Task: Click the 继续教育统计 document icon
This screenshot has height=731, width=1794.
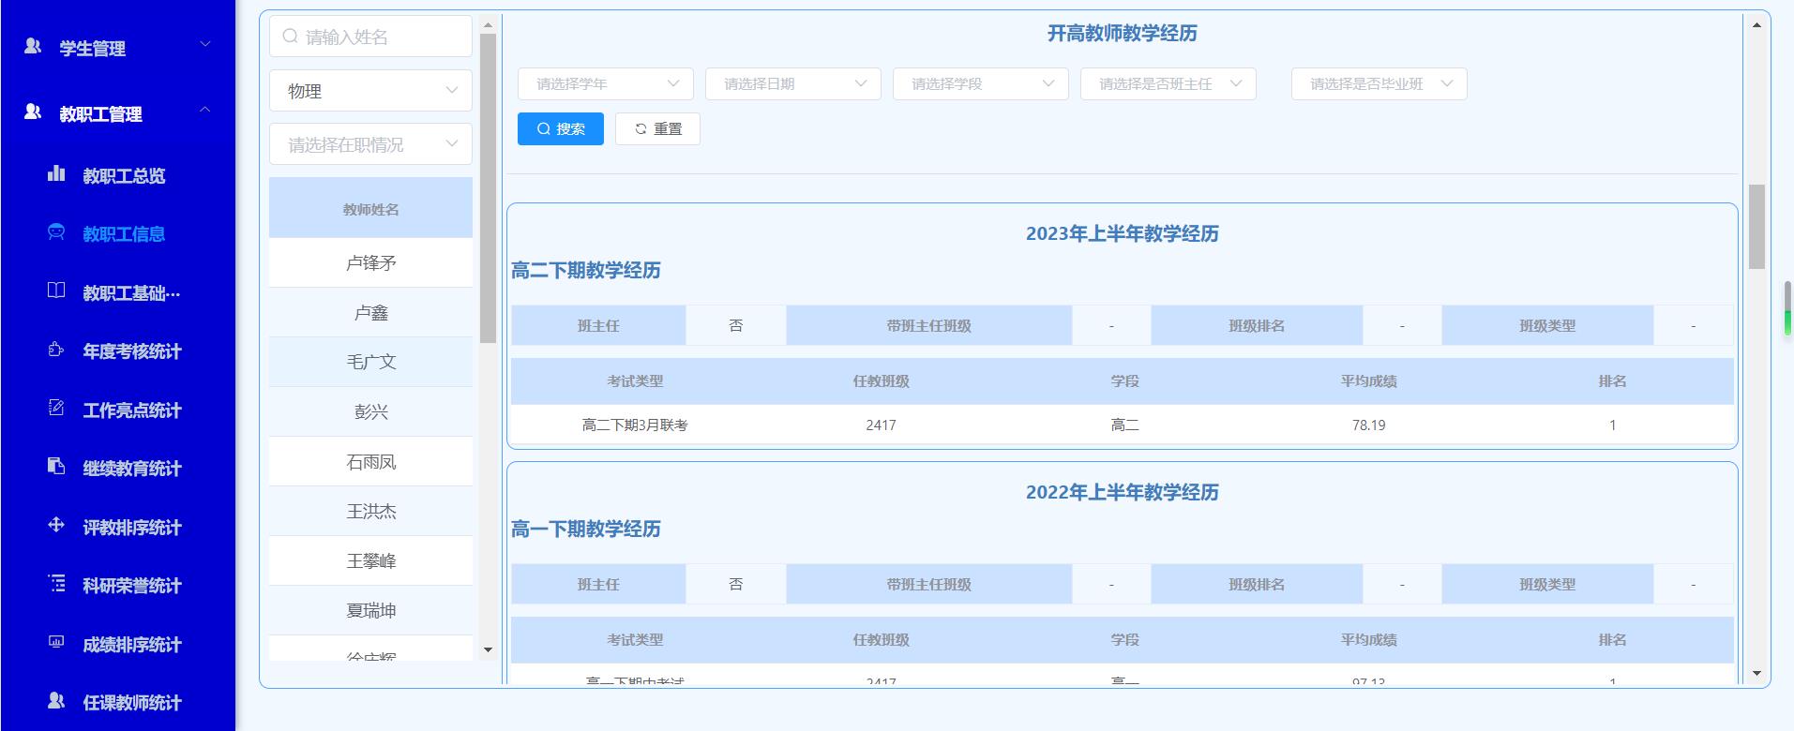Action: tap(56, 467)
